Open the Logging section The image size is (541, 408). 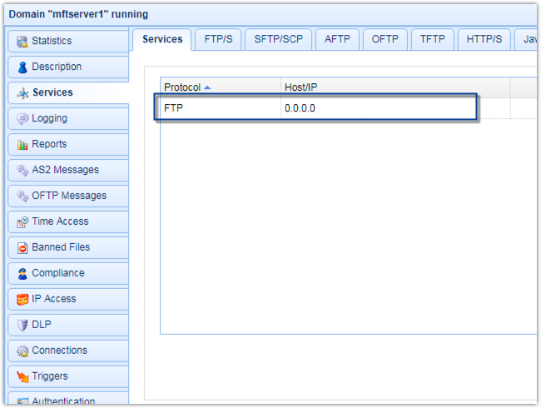coord(68,118)
